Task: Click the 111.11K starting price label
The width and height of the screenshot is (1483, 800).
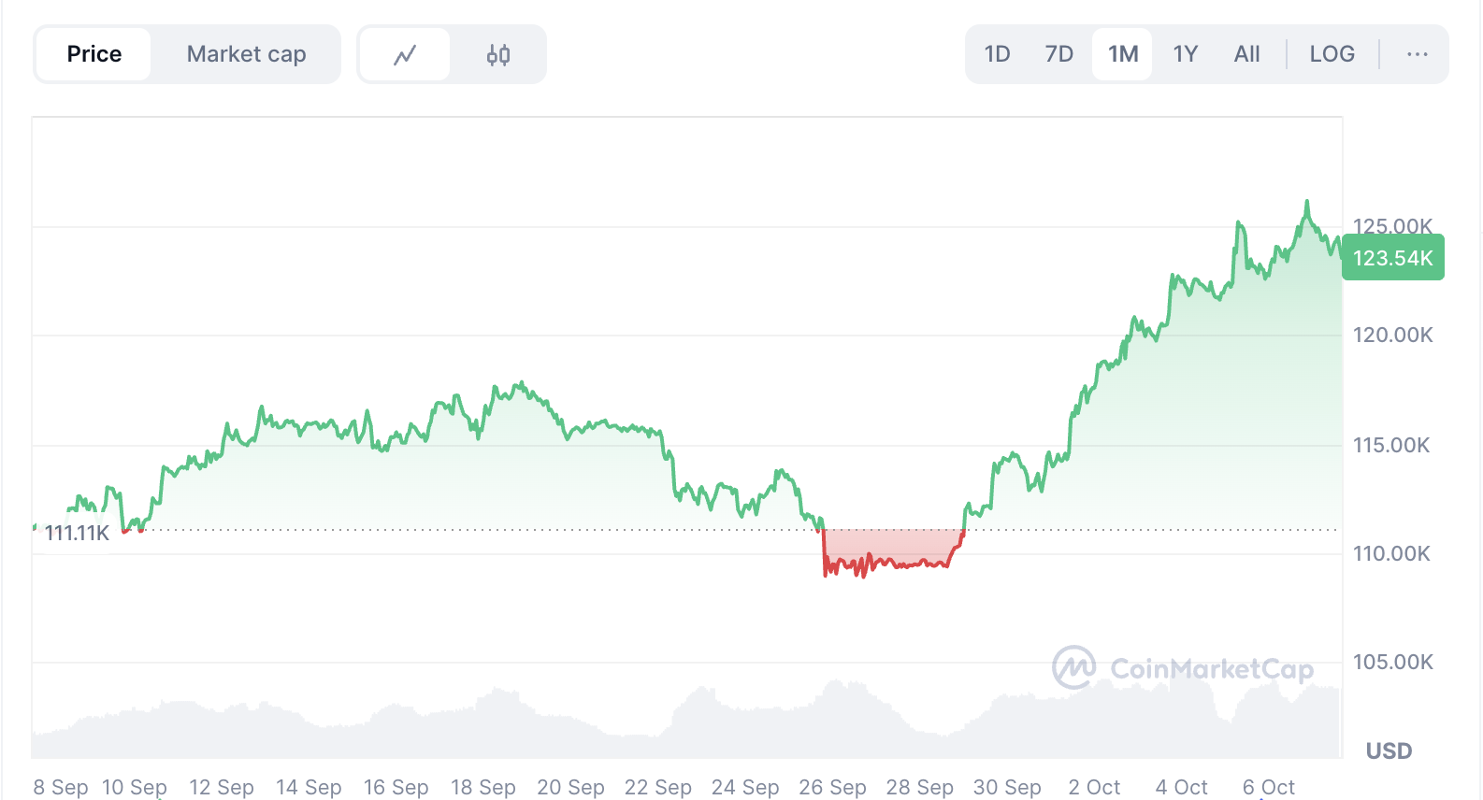Action: 77,534
